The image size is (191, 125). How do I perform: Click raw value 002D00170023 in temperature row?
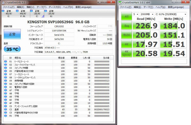(x=102, y=109)
